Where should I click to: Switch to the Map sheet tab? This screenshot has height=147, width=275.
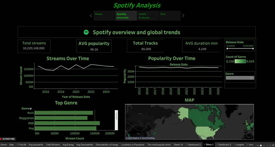pyautogui.click(x=12, y=145)
